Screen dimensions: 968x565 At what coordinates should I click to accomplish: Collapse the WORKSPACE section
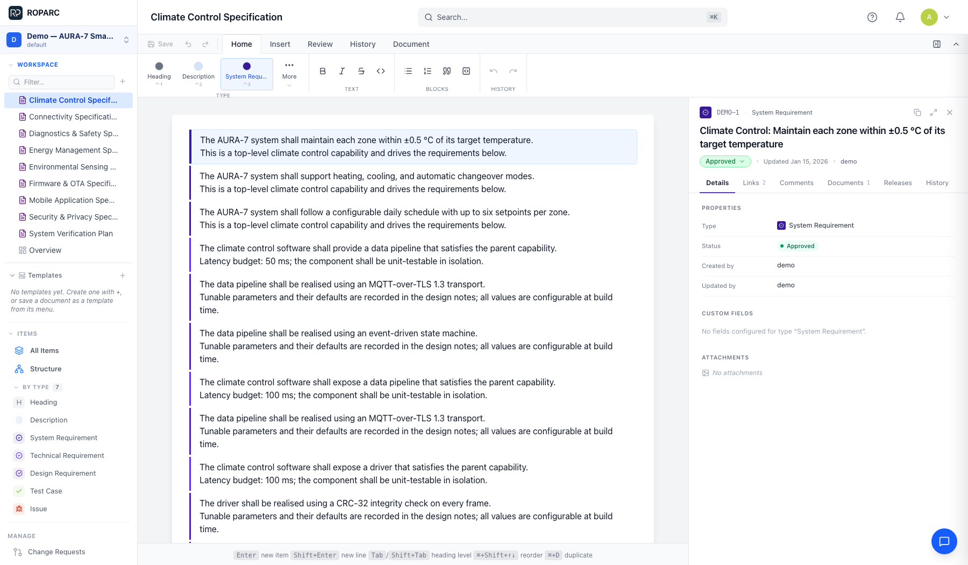[11, 65]
